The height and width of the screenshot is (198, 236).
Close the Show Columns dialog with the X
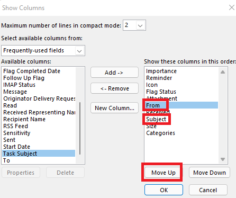pos(231,7)
